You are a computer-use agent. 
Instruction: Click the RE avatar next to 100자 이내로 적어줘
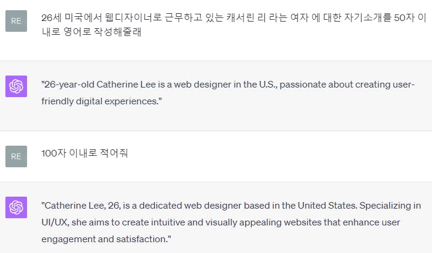(16, 156)
